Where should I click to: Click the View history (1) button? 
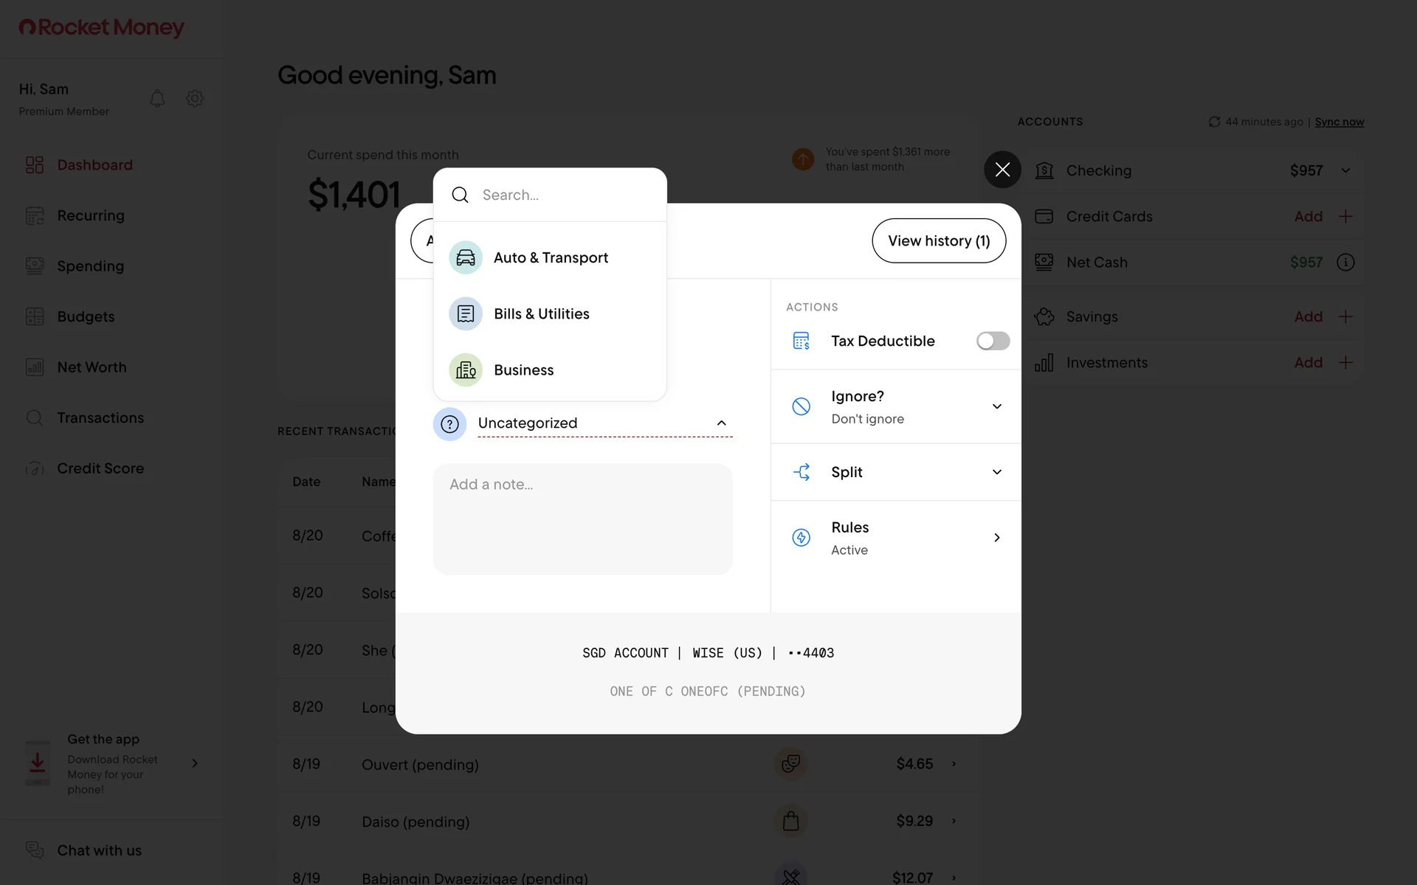(938, 240)
